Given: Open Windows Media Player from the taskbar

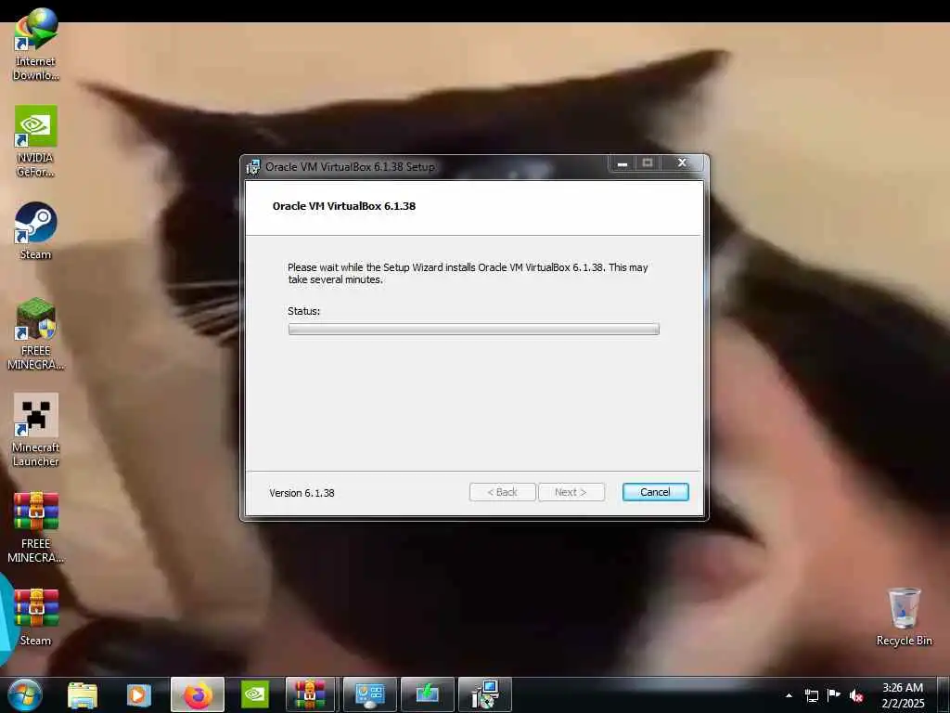Looking at the screenshot, I should click(x=138, y=694).
